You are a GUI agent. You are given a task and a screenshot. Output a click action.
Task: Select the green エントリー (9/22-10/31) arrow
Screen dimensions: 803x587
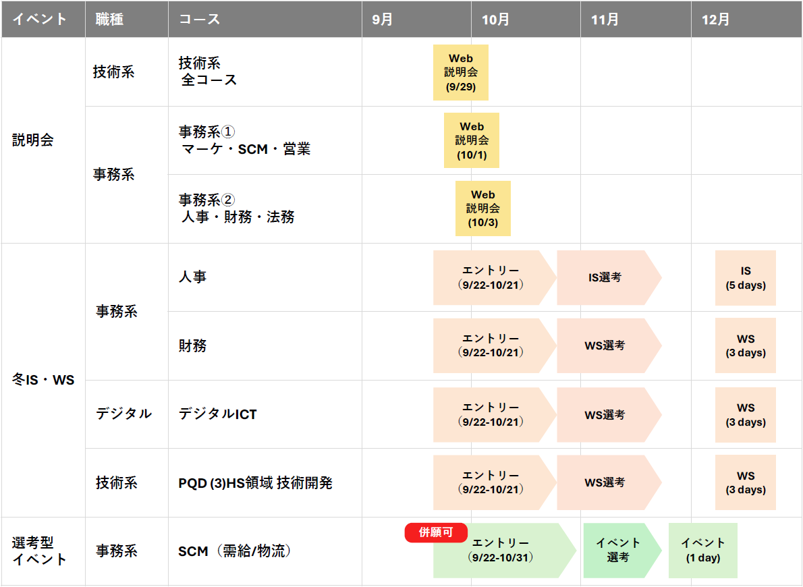[x=500, y=551]
